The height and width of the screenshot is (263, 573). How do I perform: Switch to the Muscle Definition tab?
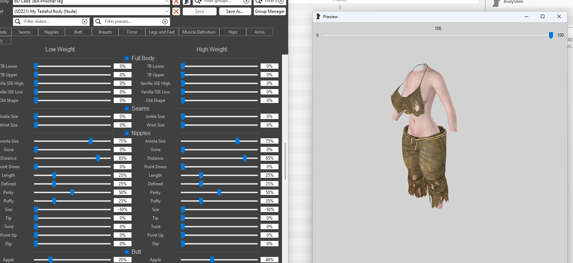[199, 32]
